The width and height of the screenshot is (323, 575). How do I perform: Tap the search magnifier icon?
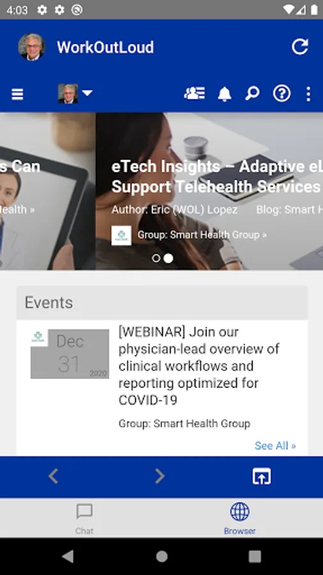252,93
